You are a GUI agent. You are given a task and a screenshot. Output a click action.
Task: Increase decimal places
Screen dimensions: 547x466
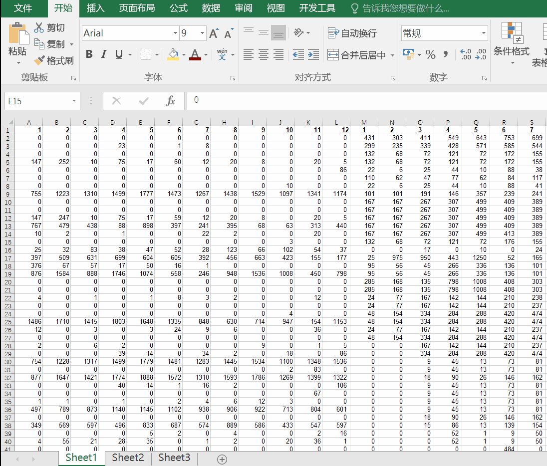[x=465, y=54]
